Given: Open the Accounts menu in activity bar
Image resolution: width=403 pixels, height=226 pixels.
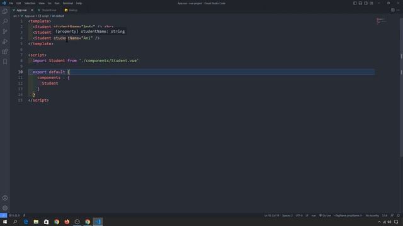Looking at the screenshot, I should tap(5, 198).
